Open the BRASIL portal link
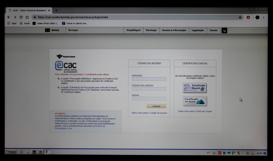 (x=52, y=30)
